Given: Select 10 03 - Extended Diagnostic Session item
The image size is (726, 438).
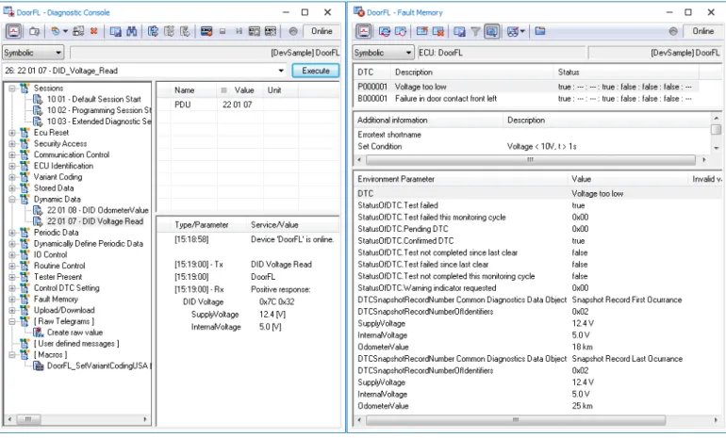Looking at the screenshot, I should coord(99,122).
